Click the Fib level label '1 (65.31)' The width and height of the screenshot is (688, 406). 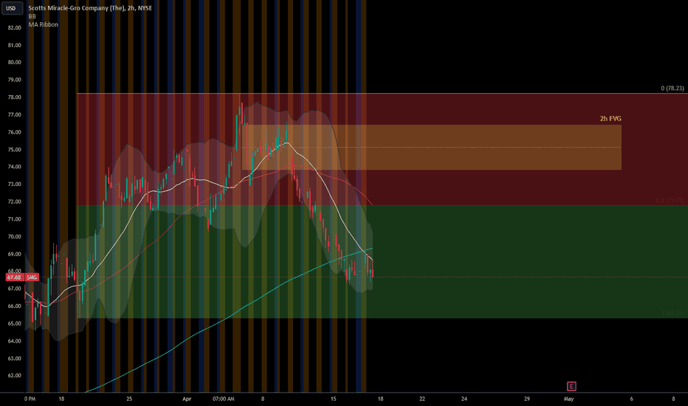(x=672, y=313)
